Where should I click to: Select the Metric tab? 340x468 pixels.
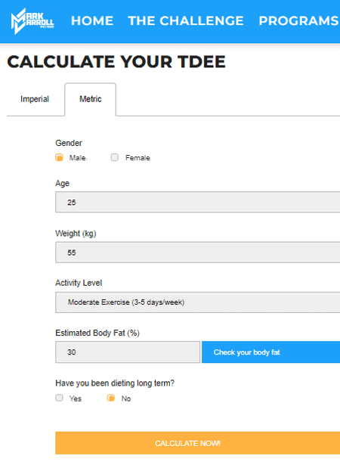click(91, 99)
